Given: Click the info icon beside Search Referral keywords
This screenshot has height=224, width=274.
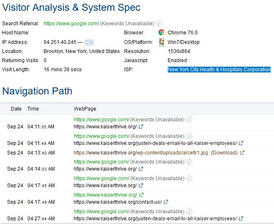Looking at the screenshot, I should point(159,24).
